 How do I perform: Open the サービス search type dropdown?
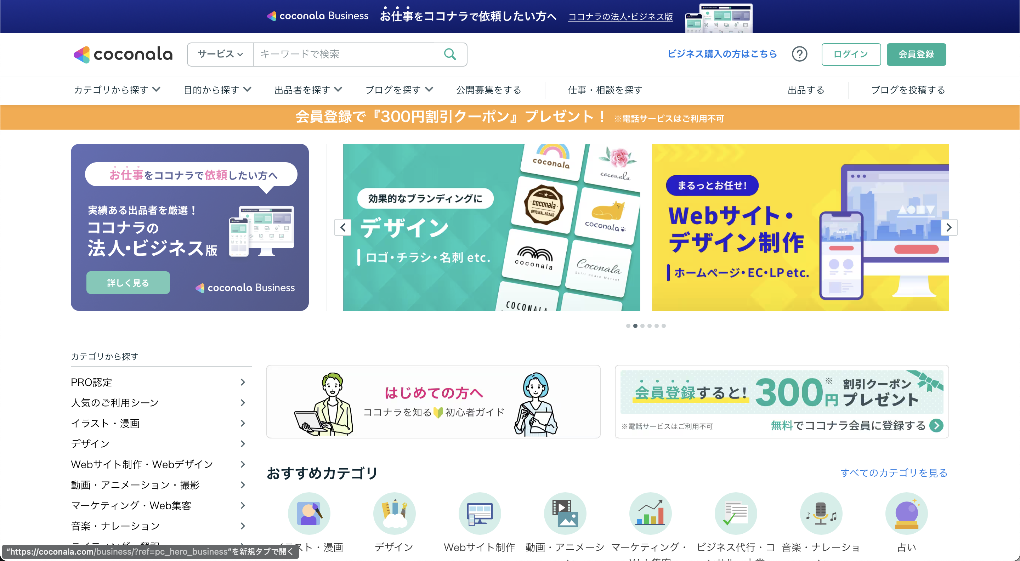pyautogui.click(x=220, y=54)
